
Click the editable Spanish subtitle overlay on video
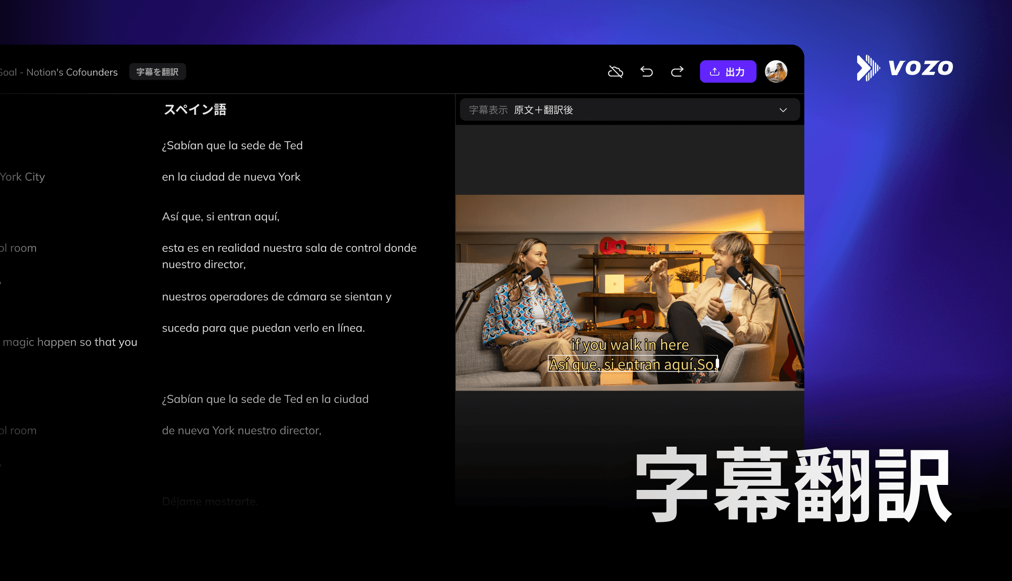click(632, 364)
